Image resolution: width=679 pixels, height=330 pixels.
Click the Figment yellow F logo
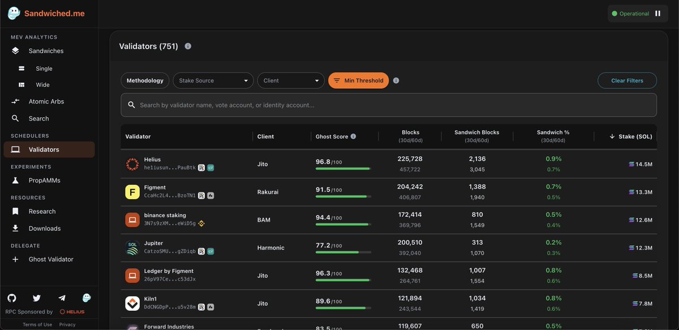pyautogui.click(x=132, y=192)
